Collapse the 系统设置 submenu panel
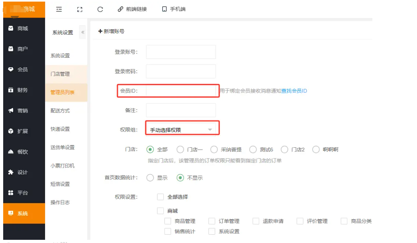This screenshot has width=417, height=243. [83, 32]
